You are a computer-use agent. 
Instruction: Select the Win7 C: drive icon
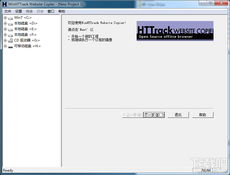tap(11, 18)
